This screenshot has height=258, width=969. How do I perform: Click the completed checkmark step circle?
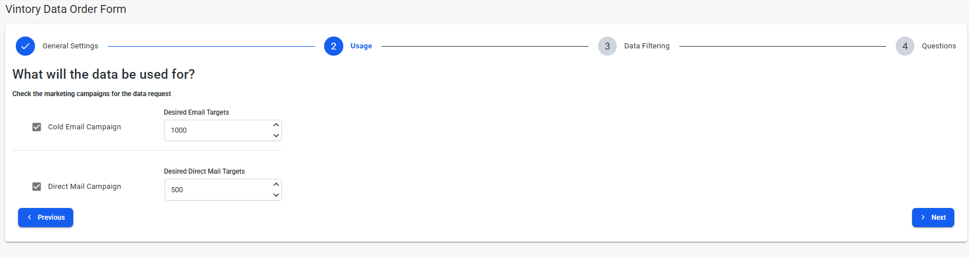(25, 46)
